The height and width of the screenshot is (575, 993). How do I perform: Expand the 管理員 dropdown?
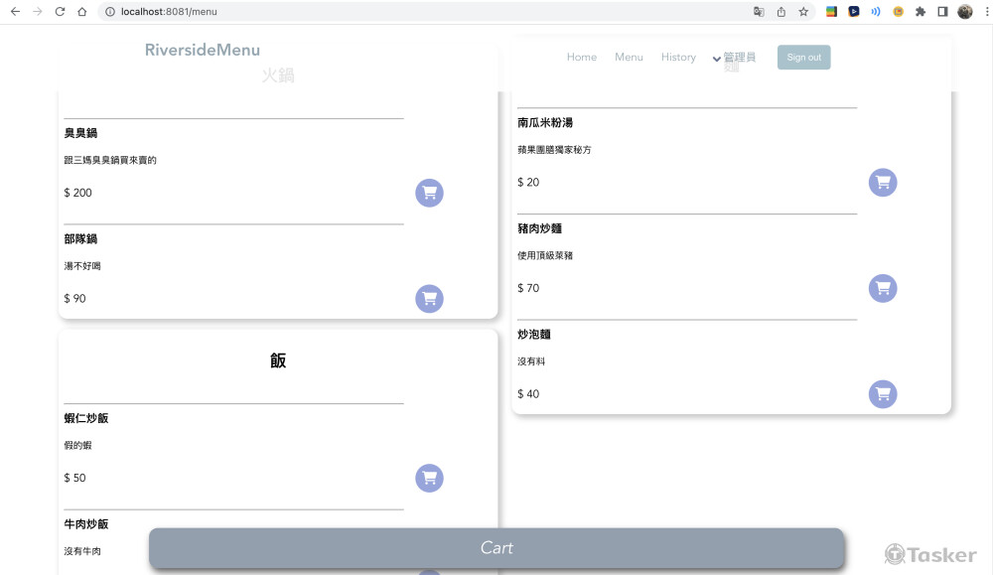(x=734, y=58)
